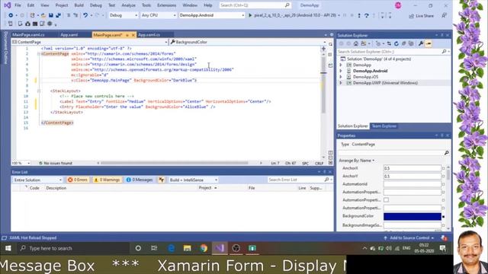Click the split editor plus icon
Image resolution: width=488 pixels, height=274 pixels.
(x=323, y=49)
